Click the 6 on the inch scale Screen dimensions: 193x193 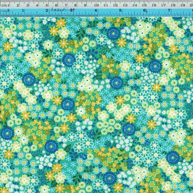(145, 11)
